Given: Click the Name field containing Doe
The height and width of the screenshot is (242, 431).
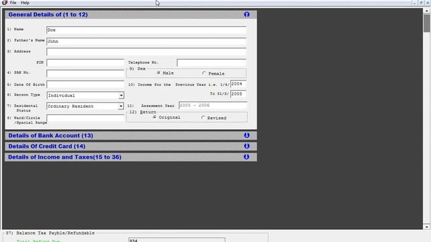Looking at the screenshot, I should coord(146,30).
